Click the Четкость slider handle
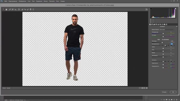Image resolution: width=180 pixels, height=101 pixels. pos(163,61)
